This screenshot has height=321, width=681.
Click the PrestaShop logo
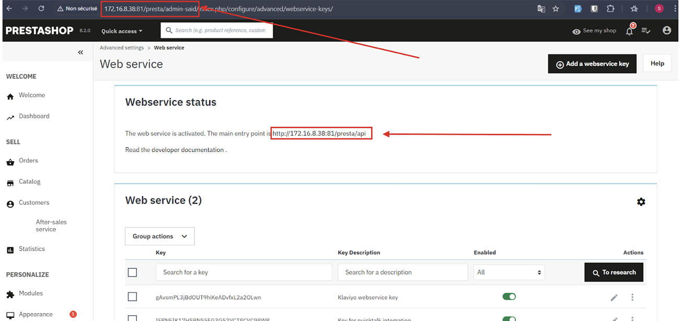pos(40,31)
